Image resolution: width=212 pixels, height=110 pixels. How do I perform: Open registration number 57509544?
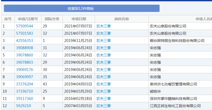point(24,26)
